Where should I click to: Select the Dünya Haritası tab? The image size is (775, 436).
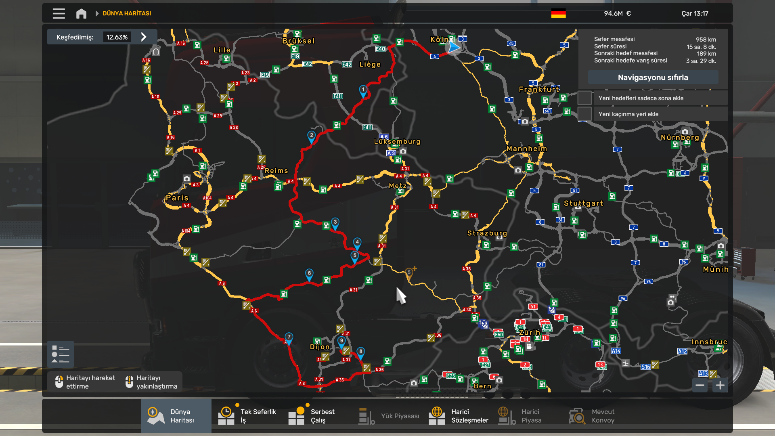pyautogui.click(x=176, y=416)
